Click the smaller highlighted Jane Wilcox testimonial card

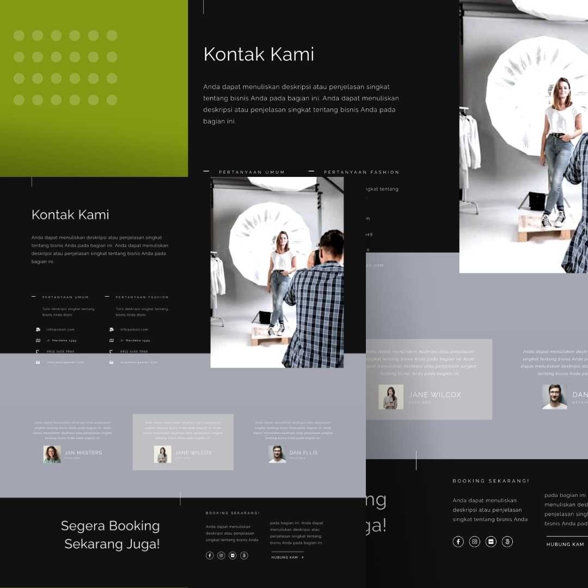pyautogui.click(x=183, y=442)
